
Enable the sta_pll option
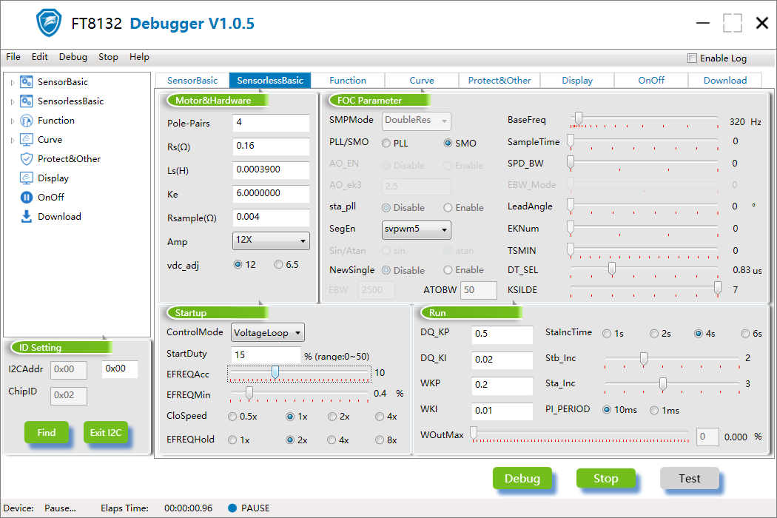(x=448, y=208)
